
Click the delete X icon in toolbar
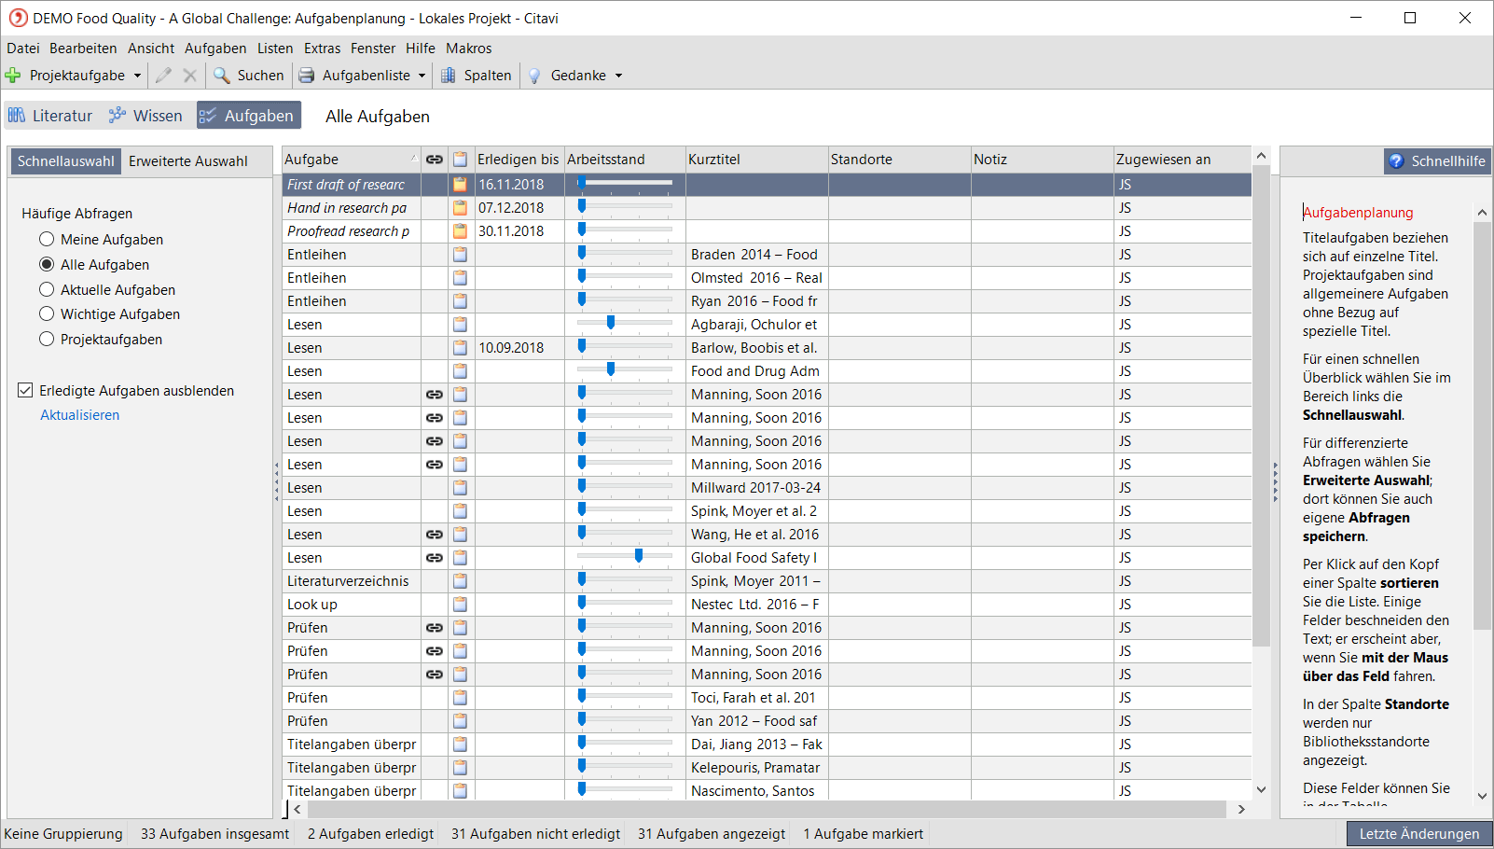coord(190,76)
